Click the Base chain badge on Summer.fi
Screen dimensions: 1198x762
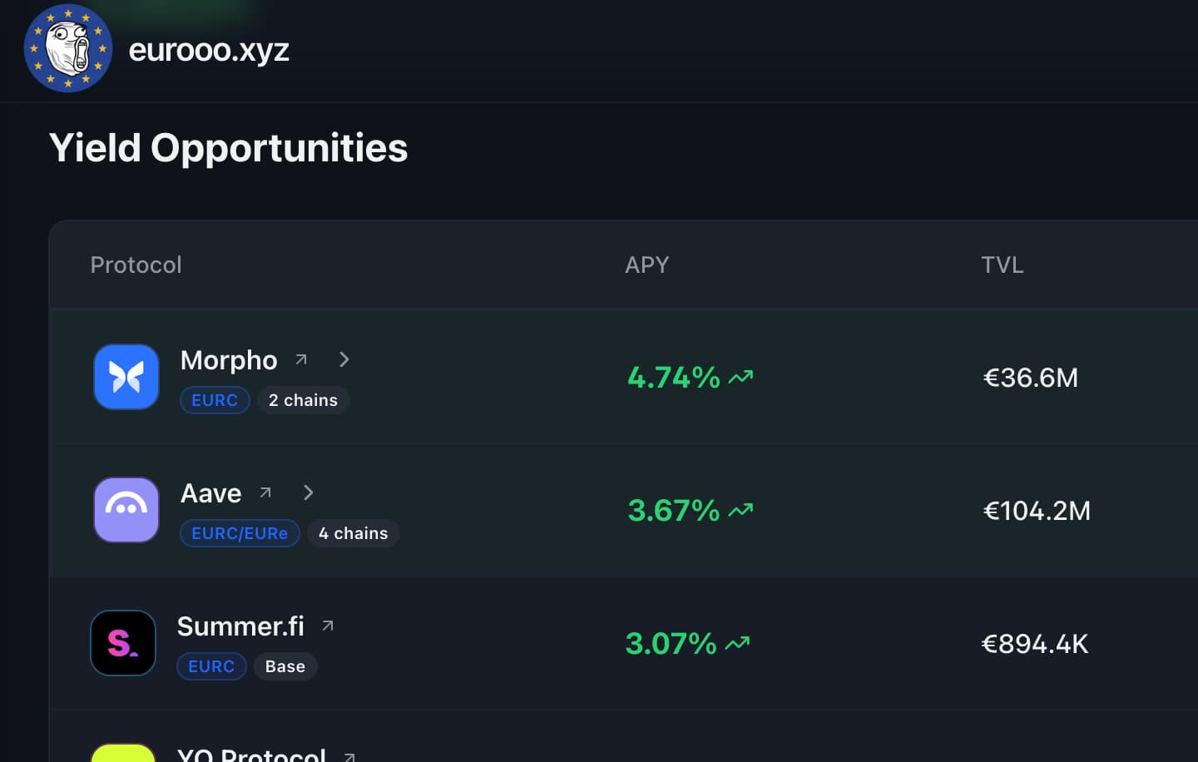(x=285, y=666)
